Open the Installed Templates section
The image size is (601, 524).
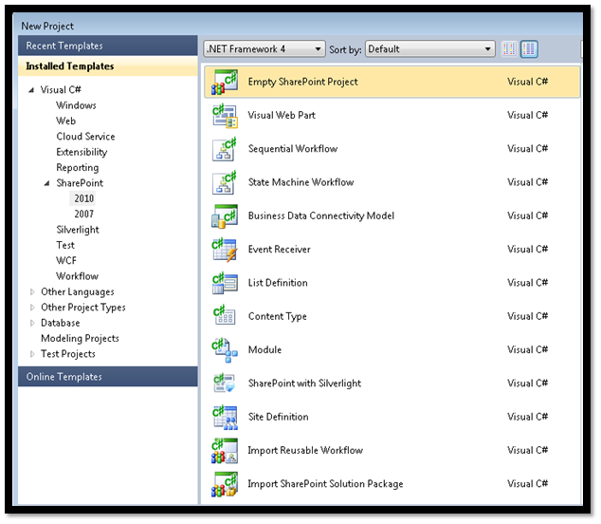click(x=108, y=66)
